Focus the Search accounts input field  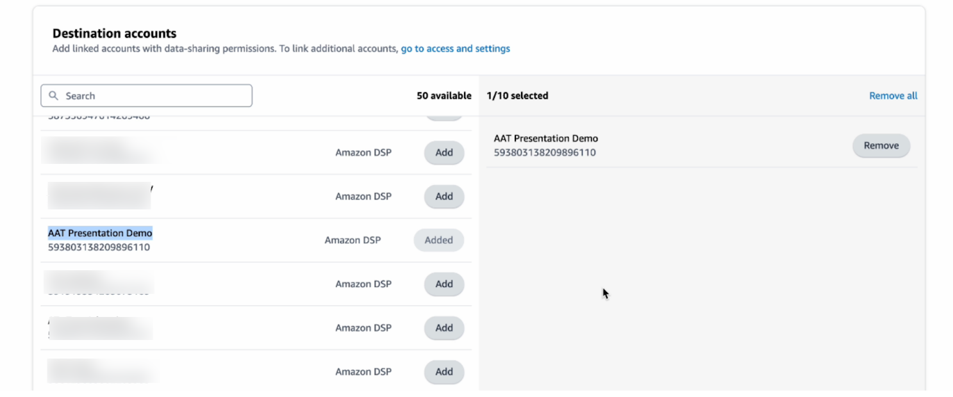[154, 96]
